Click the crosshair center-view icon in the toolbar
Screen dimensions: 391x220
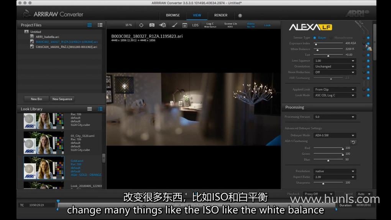pos(141,25)
